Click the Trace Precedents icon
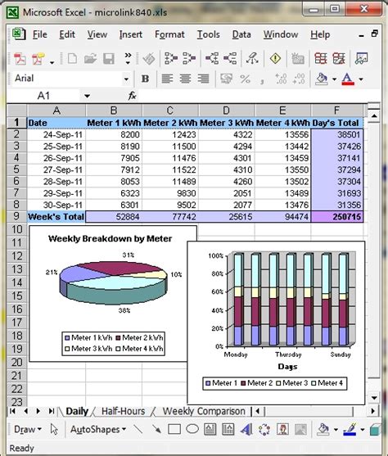This screenshot has height=456, width=388. point(171,58)
